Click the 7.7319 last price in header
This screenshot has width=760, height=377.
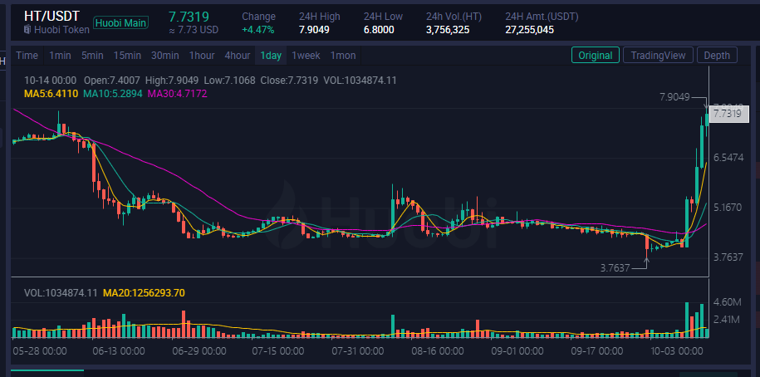click(x=189, y=17)
